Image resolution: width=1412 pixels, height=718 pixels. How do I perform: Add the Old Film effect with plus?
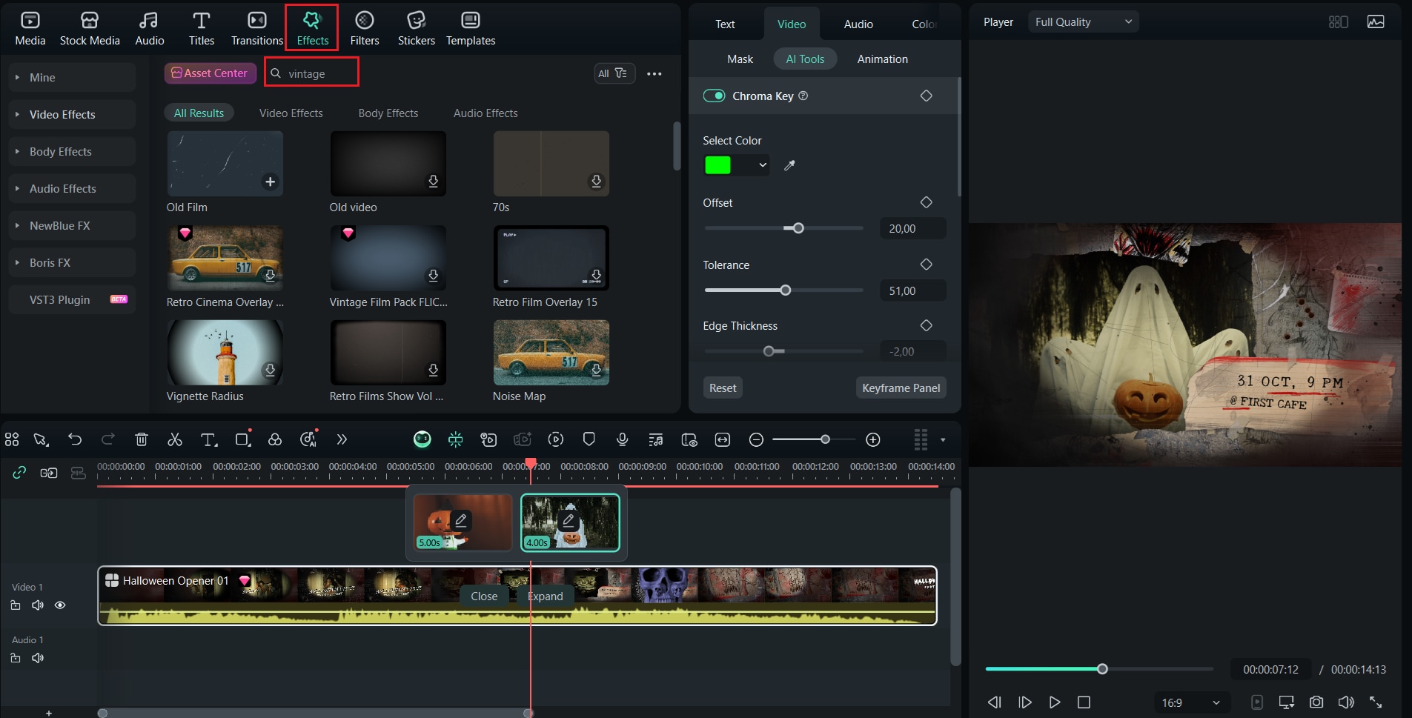coord(271,182)
